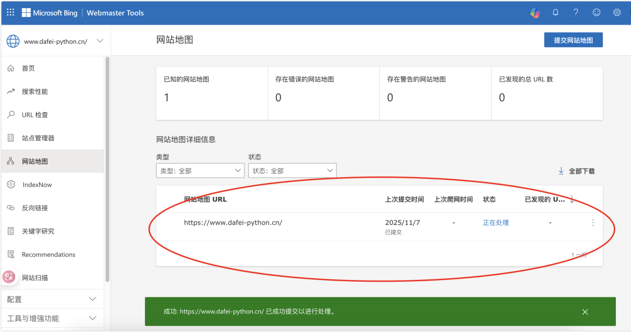The image size is (631, 332).
Task: Expand the 工具与增强功能 section
Action: point(53,319)
